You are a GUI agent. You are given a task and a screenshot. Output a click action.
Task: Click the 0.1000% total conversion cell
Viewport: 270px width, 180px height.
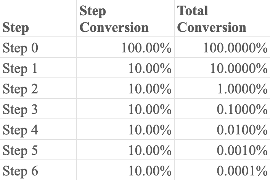[x=242, y=110]
